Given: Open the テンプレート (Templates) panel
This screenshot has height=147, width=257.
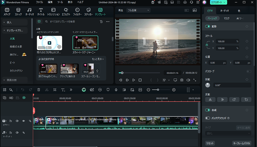Looking at the screenshot, I should [100, 12].
